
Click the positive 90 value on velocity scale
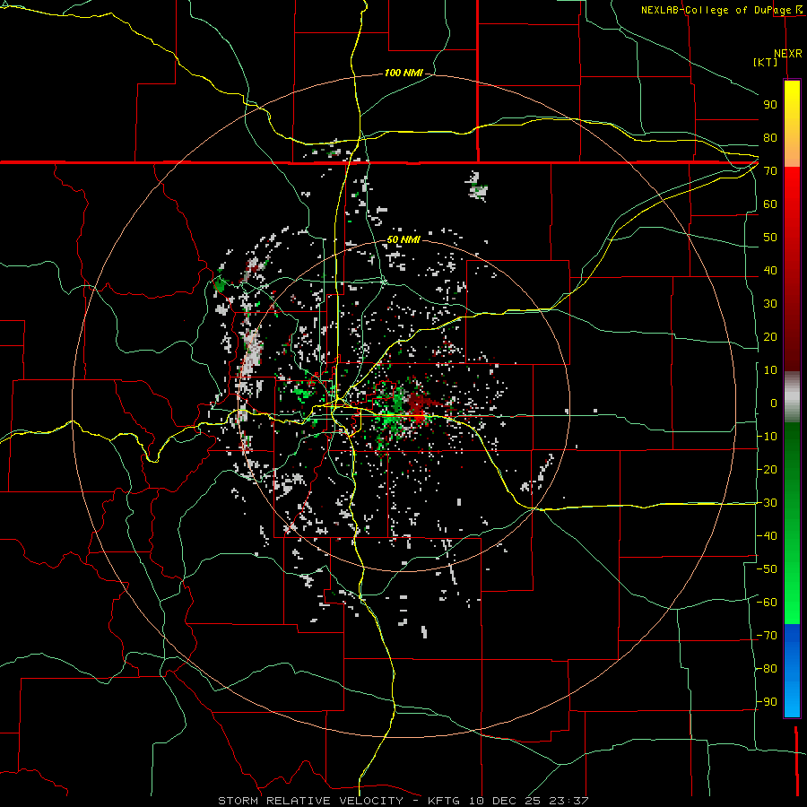(x=770, y=105)
